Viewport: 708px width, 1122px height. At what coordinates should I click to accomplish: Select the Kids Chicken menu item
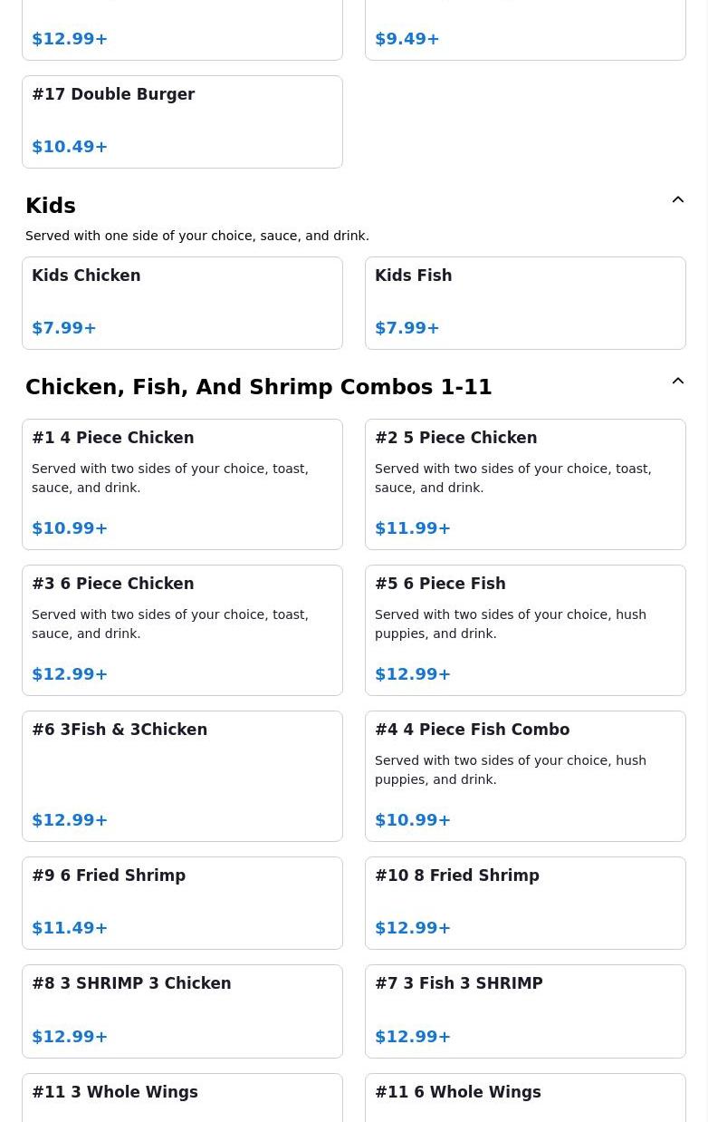click(182, 302)
